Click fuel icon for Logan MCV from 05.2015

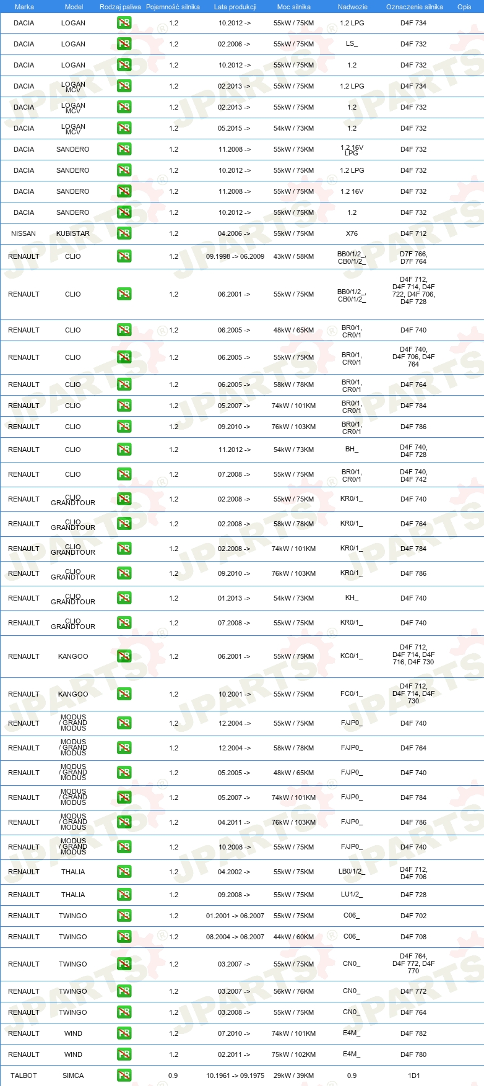124,128
